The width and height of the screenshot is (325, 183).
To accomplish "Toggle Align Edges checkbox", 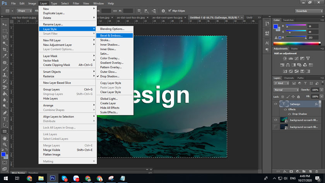I will click(x=170, y=10).
